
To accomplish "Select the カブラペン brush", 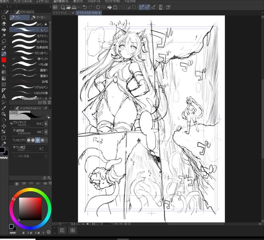I will coord(29,36).
